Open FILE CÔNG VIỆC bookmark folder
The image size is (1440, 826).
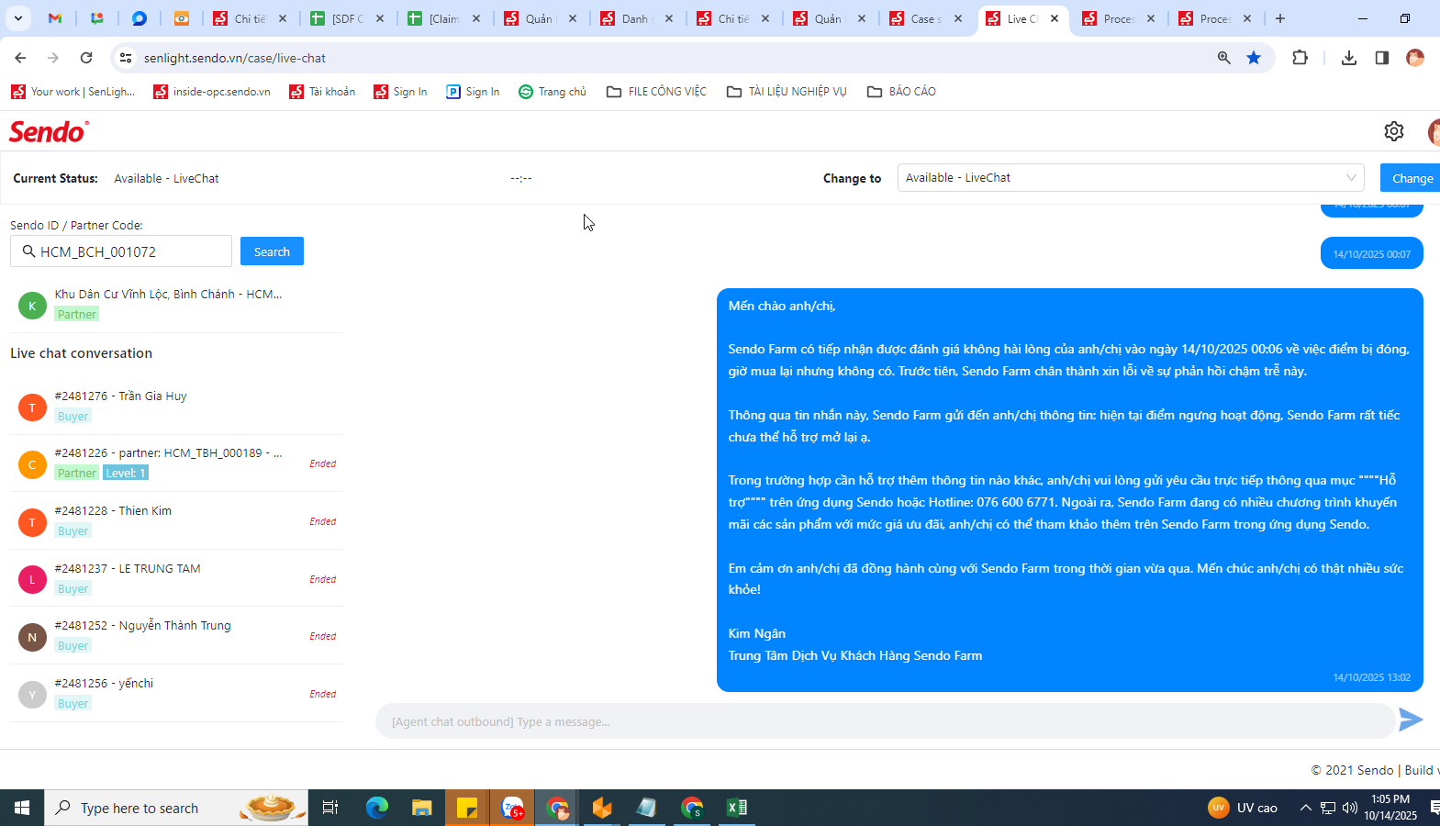point(656,92)
